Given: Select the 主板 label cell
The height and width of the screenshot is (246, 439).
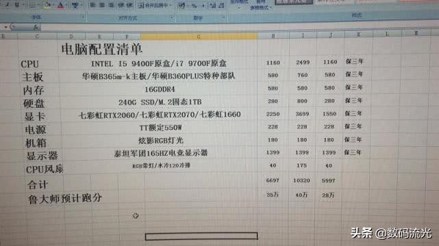Looking at the screenshot, I should point(33,77).
